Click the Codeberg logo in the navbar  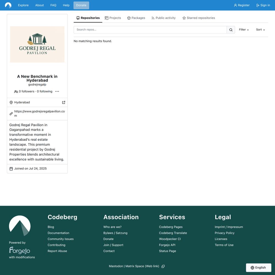(8, 5)
